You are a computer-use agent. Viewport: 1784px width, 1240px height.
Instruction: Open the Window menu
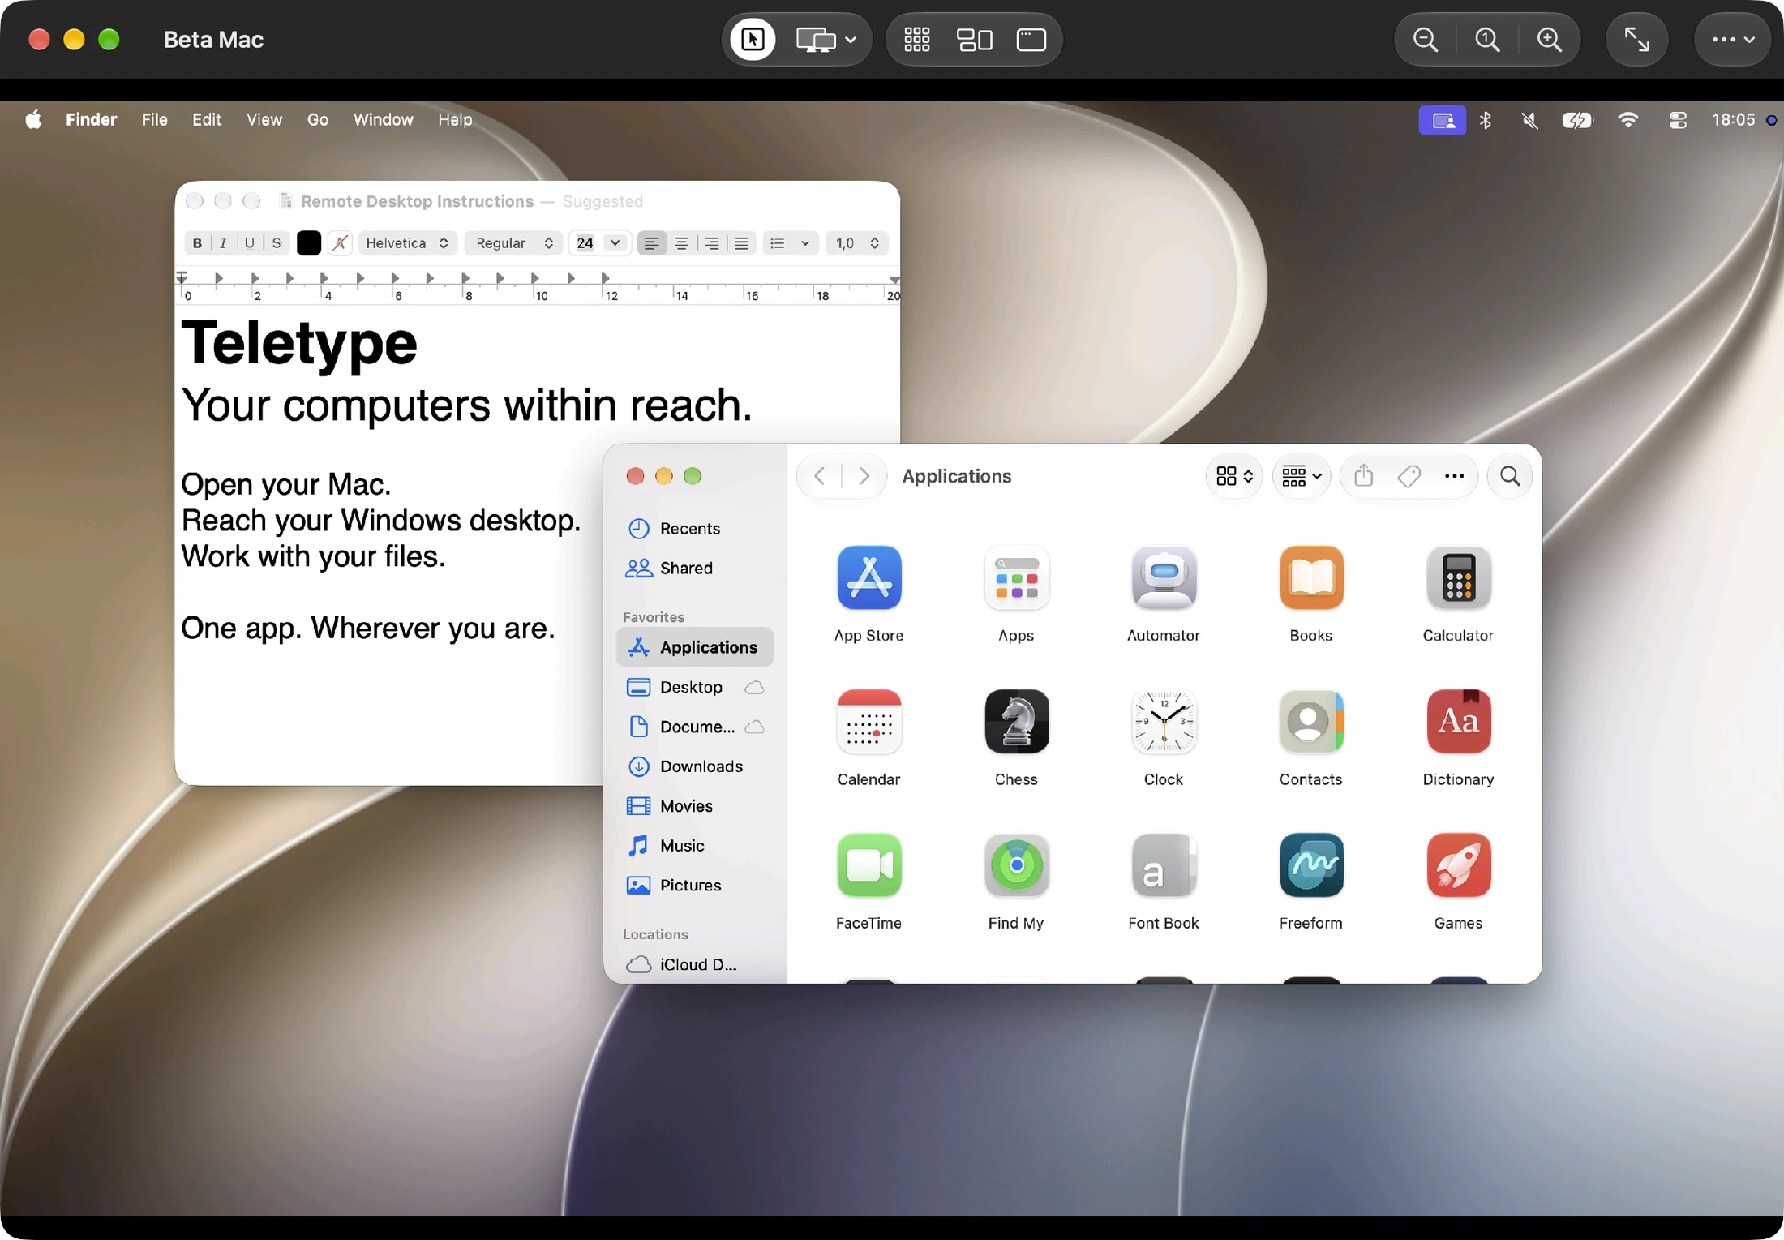[x=383, y=120]
